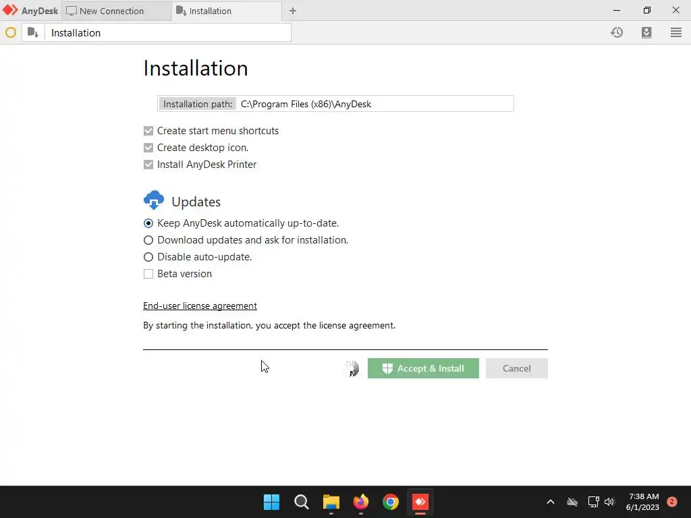Open File Explorer from taskbar
This screenshot has width=691, height=518.
331,502
